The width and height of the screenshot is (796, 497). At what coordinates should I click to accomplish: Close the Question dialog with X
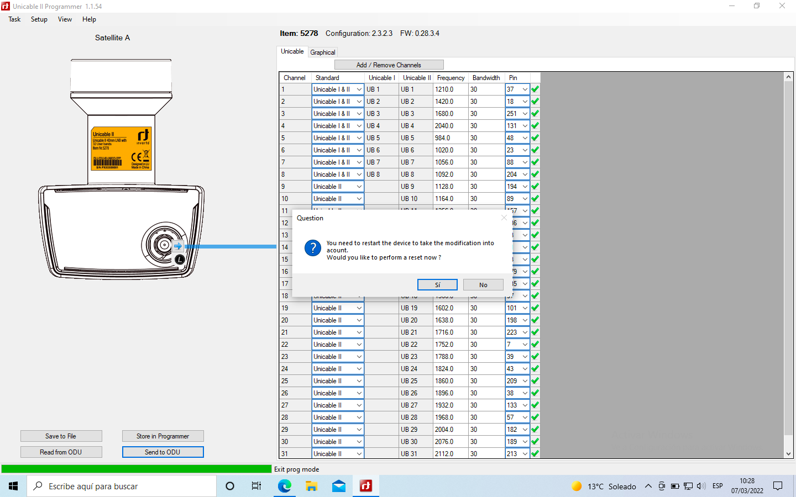(x=504, y=218)
